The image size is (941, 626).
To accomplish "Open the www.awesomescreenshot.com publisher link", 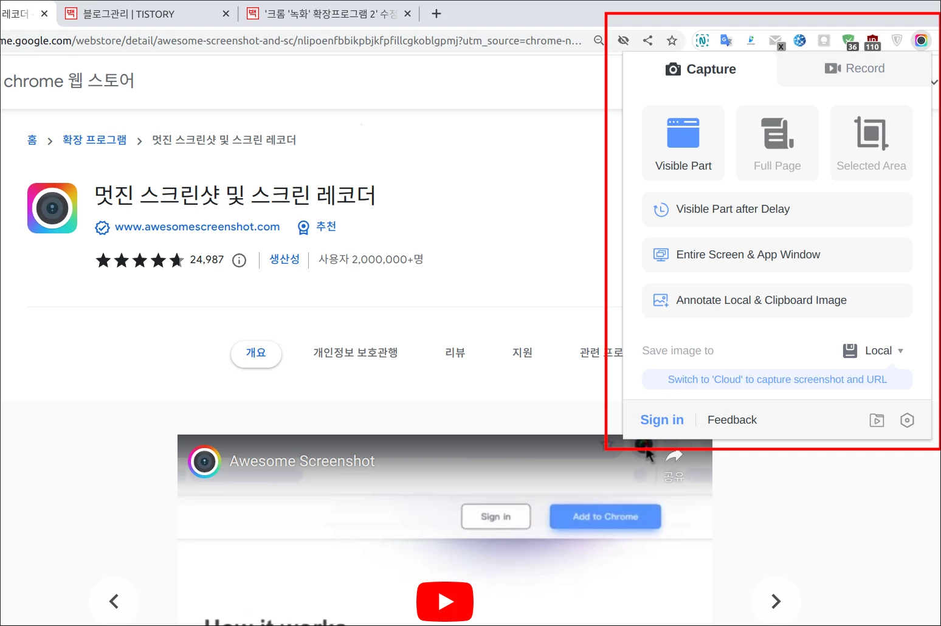I will [197, 227].
